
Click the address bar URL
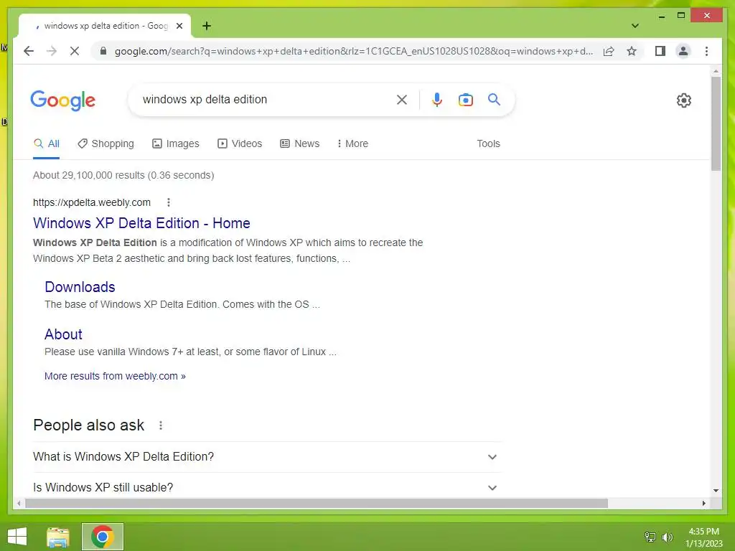[x=353, y=51]
